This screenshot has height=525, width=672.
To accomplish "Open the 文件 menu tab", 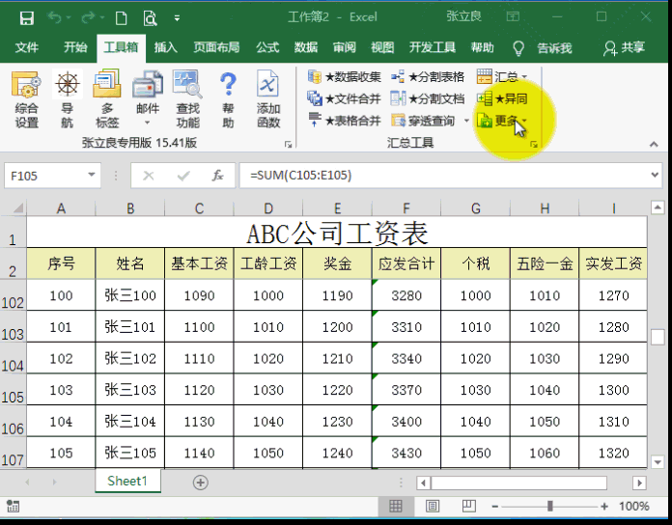I will point(27,47).
